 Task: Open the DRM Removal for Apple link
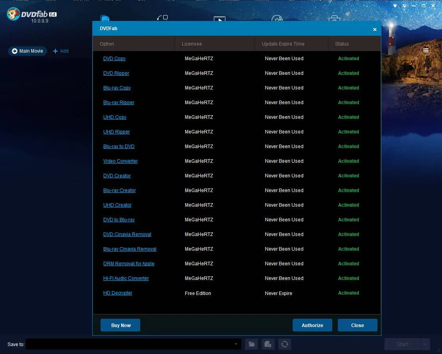(x=129, y=264)
